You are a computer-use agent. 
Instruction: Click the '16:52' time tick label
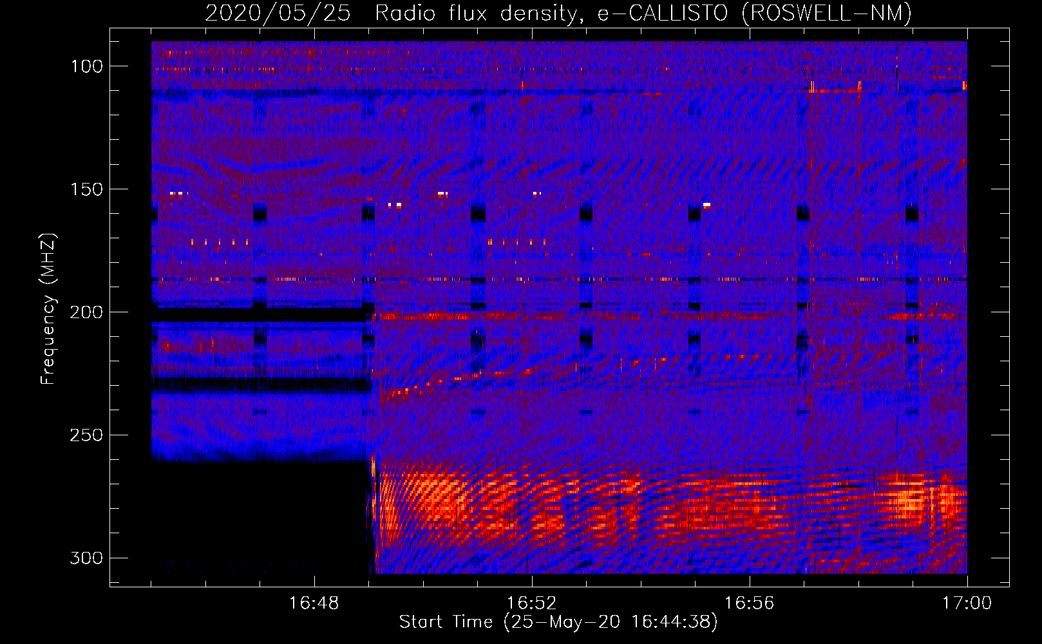[x=531, y=603]
